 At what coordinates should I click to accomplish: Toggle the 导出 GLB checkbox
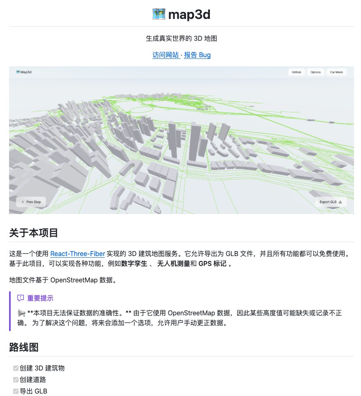(16, 391)
